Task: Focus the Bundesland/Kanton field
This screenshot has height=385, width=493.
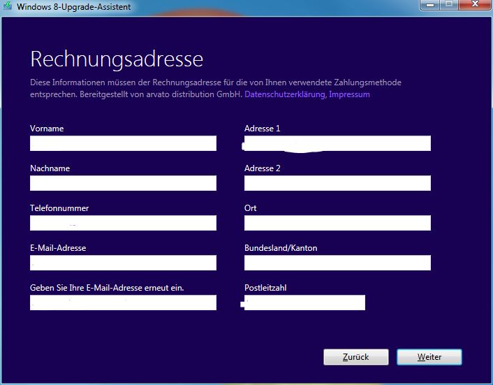Action: 337,263
